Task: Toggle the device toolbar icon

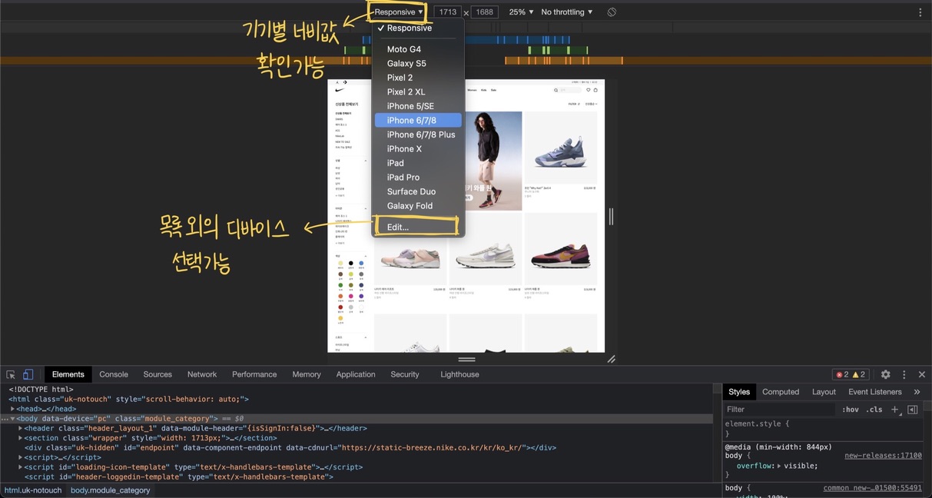Action: (x=28, y=374)
